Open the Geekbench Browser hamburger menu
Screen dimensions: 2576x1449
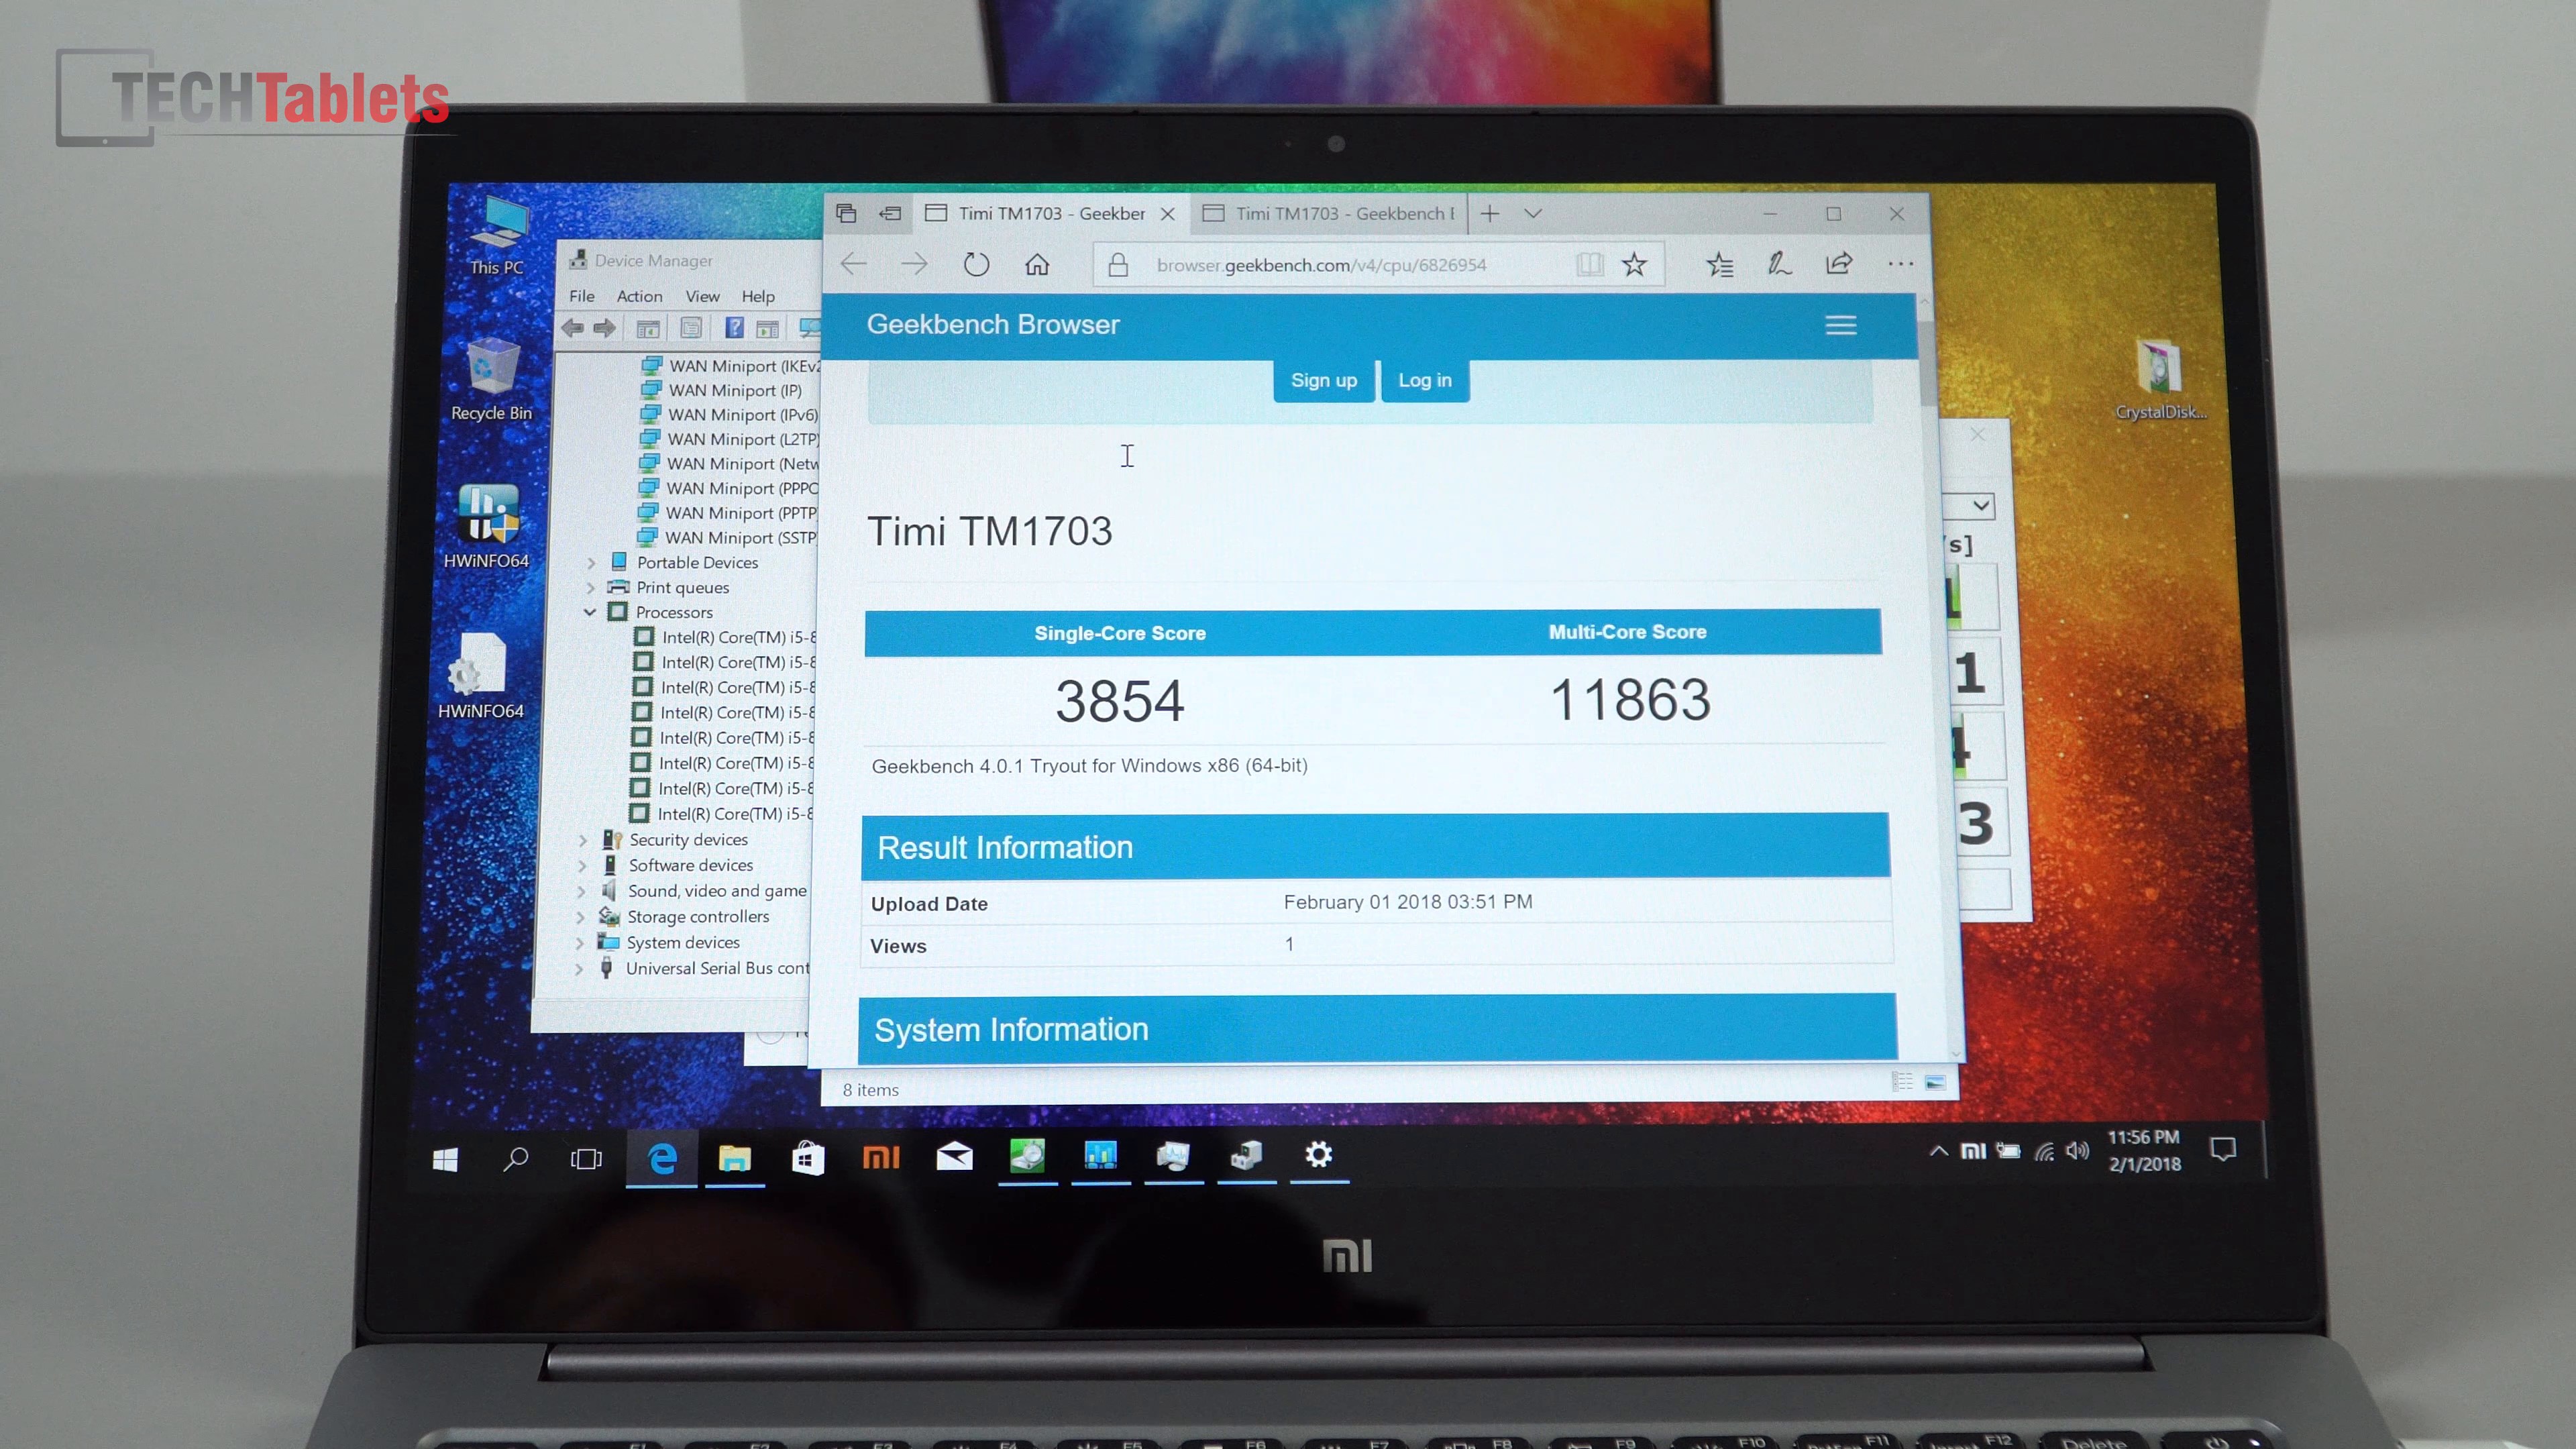1841,325
